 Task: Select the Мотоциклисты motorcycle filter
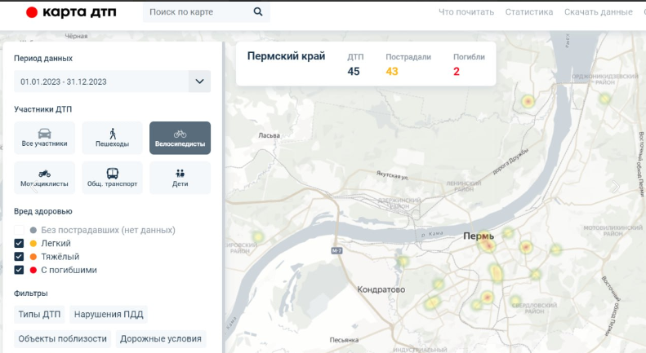coord(45,178)
